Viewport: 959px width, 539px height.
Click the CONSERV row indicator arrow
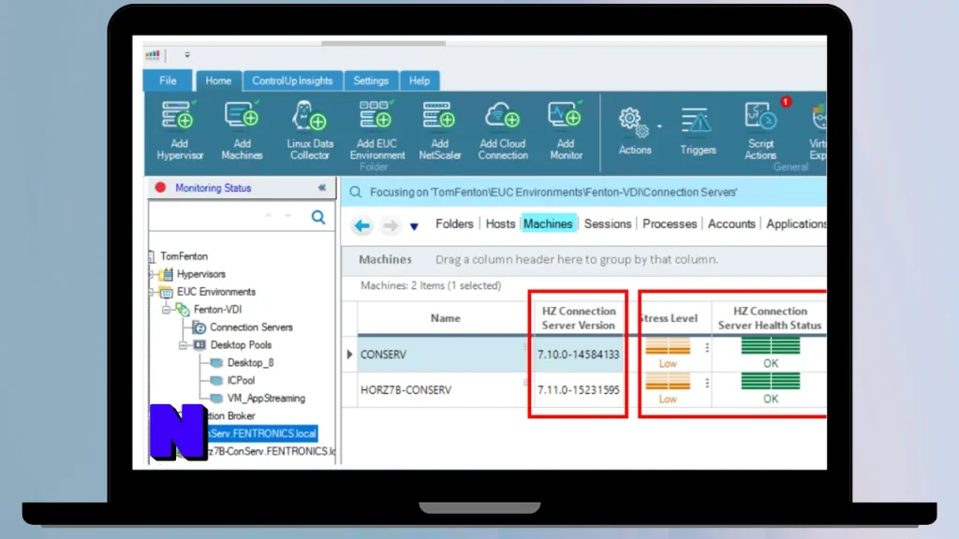(x=350, y=355)
